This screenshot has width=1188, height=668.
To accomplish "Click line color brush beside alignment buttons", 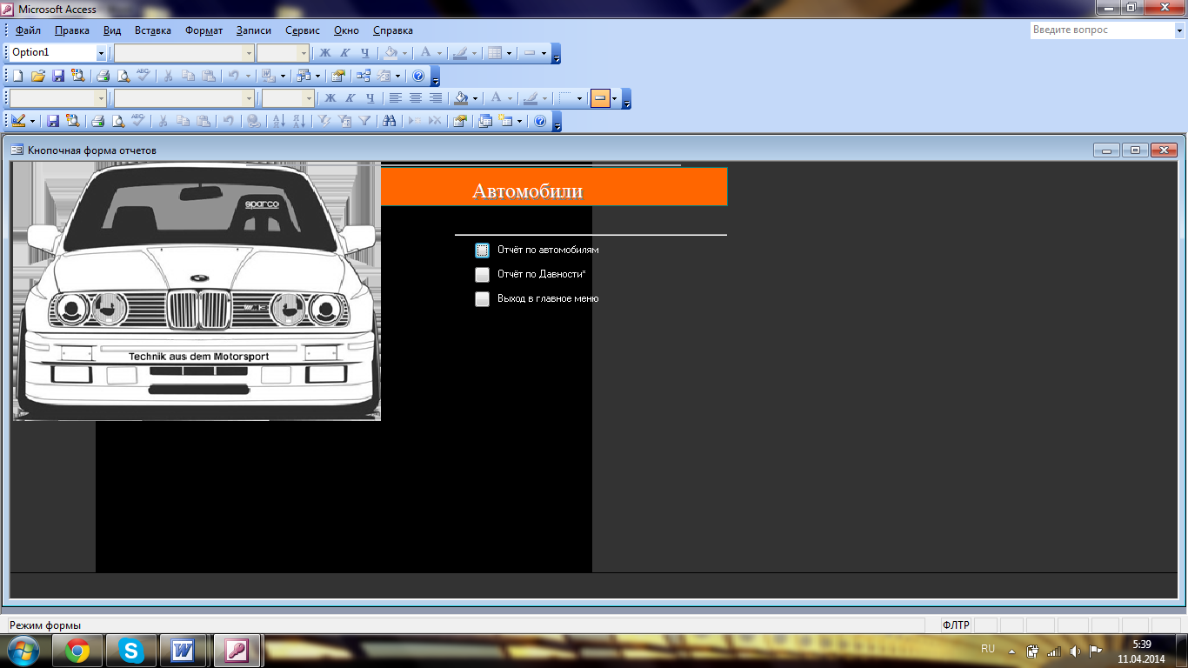I will 530,98.
